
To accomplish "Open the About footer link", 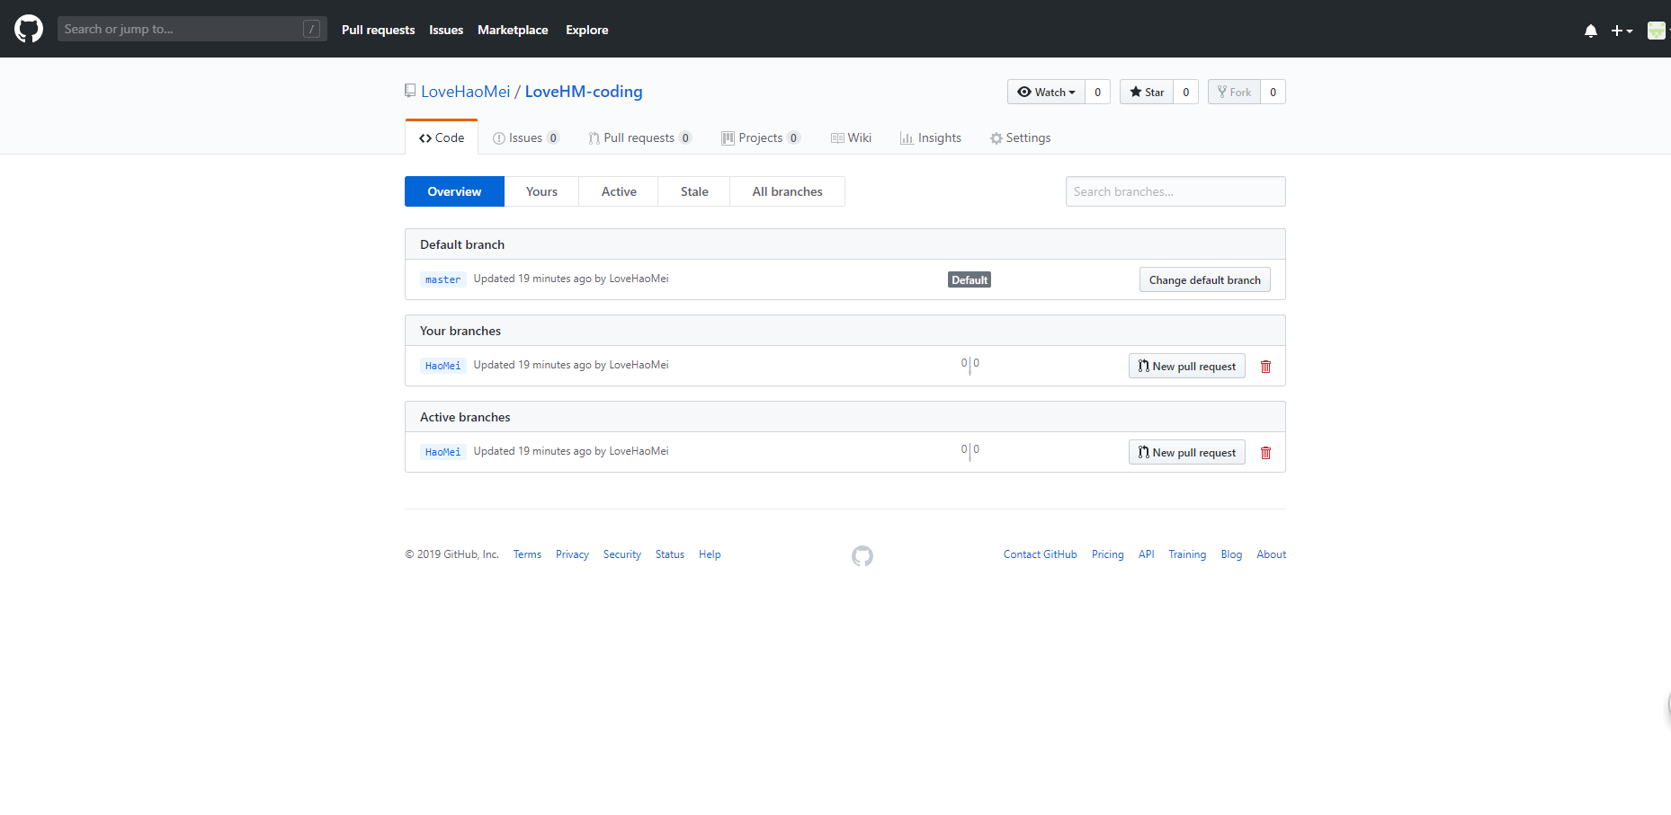I will [1272, 554].
